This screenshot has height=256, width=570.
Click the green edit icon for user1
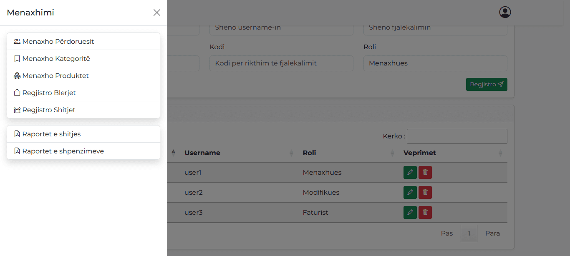coord(410,173)
